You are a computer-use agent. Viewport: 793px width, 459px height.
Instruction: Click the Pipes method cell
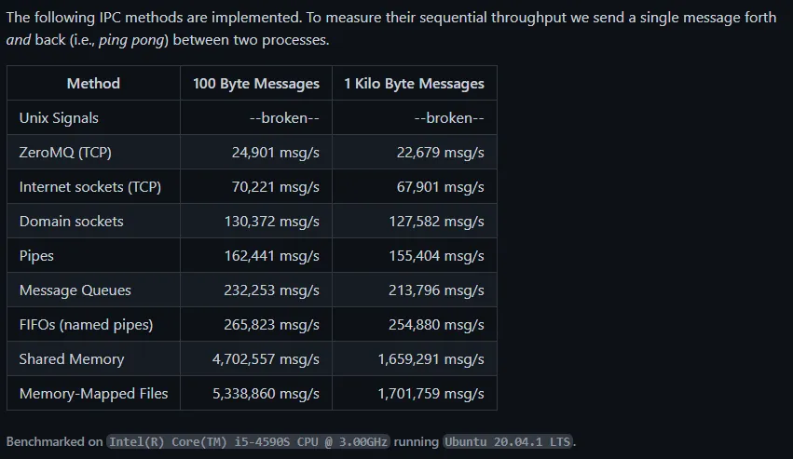point(36,256)
